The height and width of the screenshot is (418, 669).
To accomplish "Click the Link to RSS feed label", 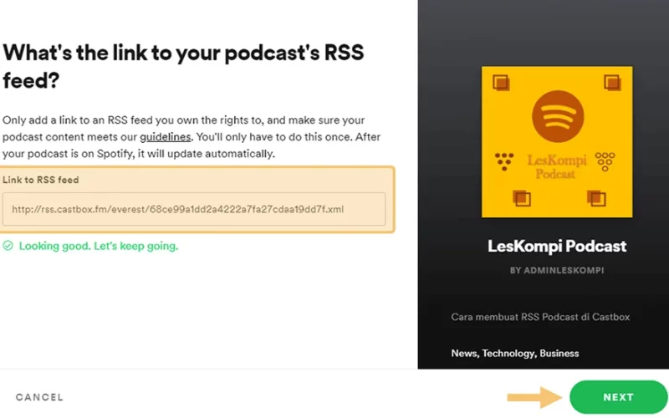I will pyautogui.click(x=40, y=180).
